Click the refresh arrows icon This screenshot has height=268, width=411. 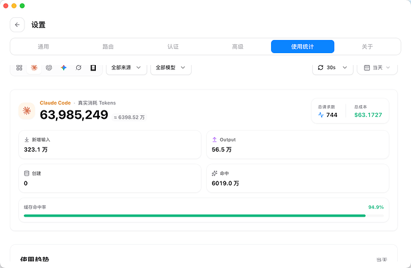(x=320, y=67)
